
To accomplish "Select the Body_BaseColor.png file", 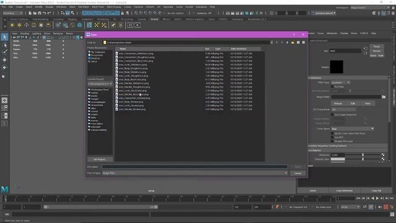I will tap(132, 79).
